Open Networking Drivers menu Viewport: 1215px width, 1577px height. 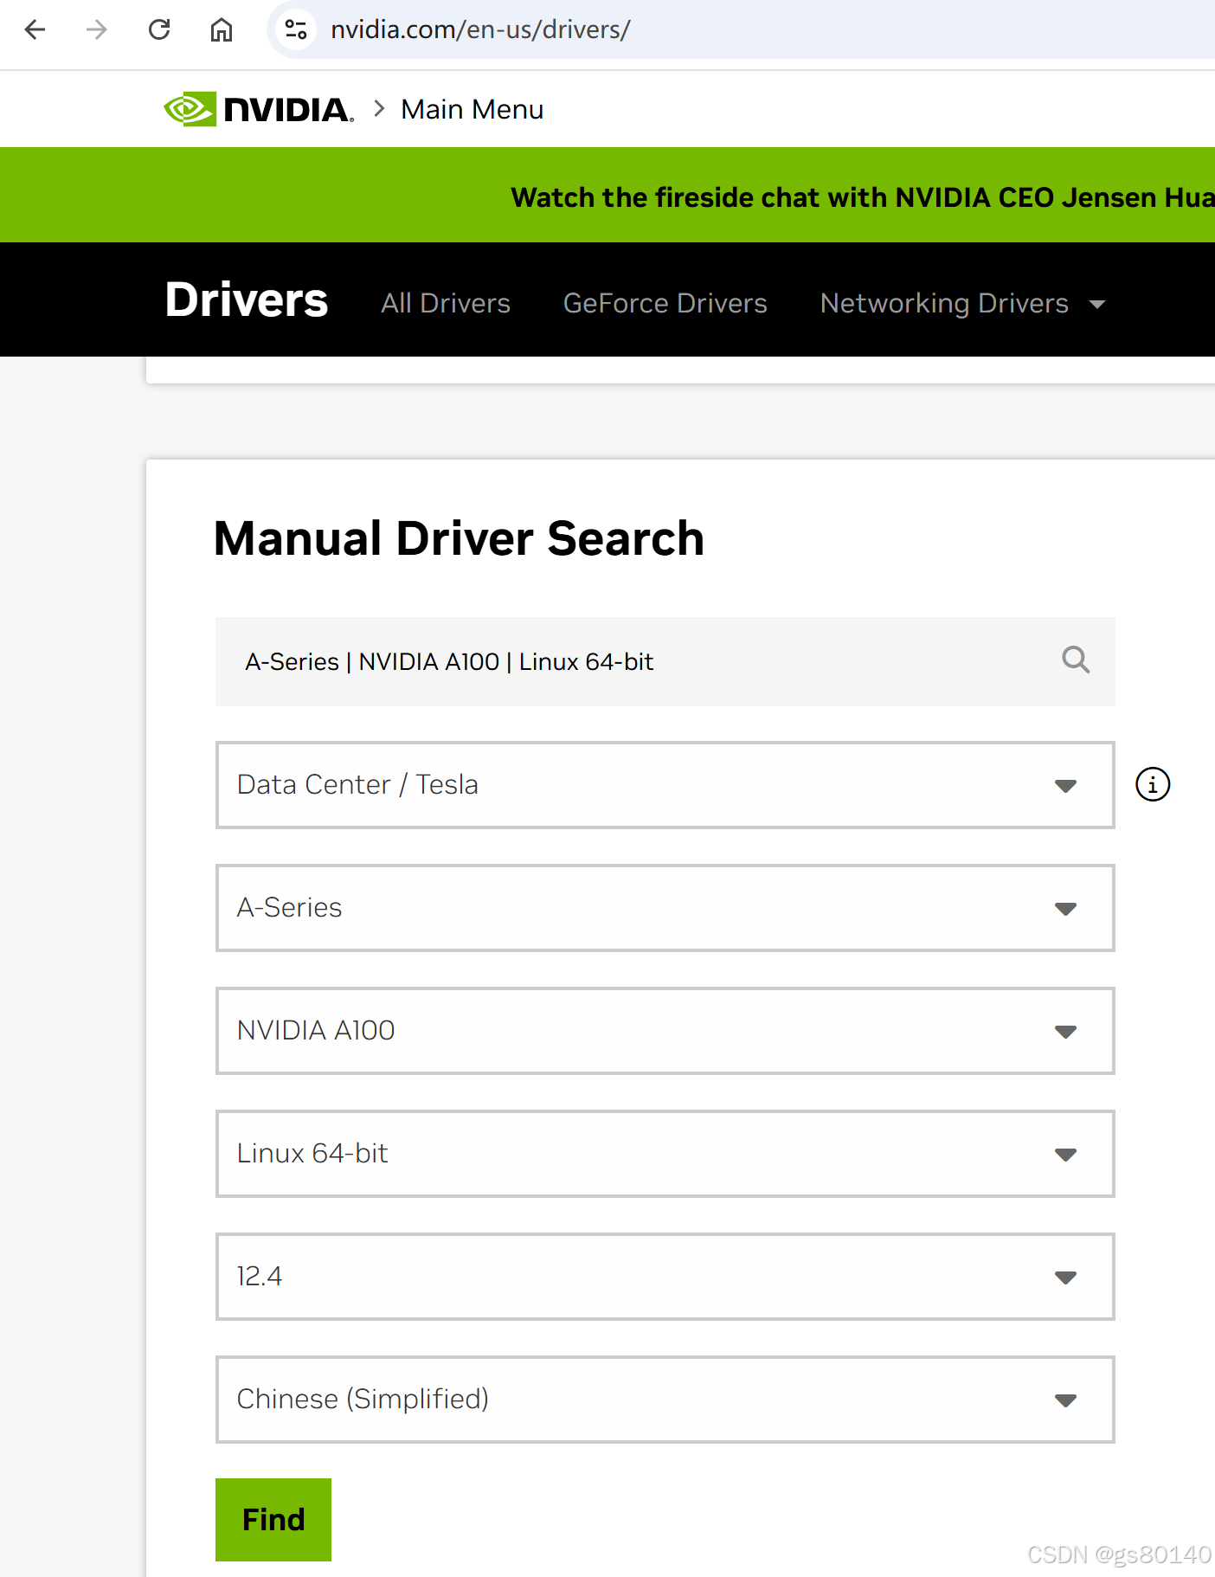(x=944, y=303)
